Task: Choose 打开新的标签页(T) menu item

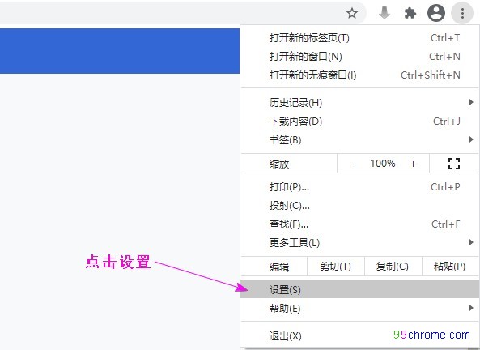Action: [x=360, y=38]
